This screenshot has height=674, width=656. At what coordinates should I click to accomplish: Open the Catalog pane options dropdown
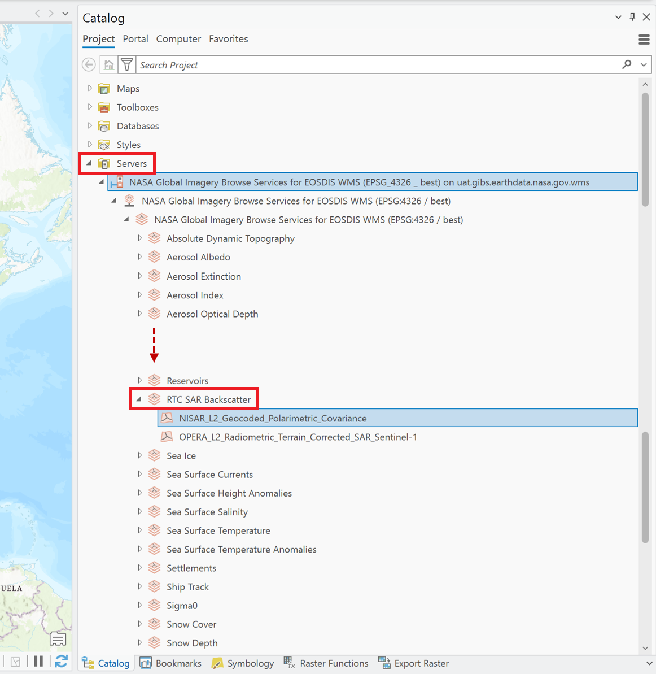coord(618,17)
